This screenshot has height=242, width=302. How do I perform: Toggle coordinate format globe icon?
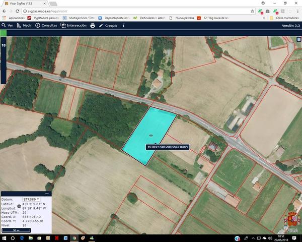pos(19,206)
